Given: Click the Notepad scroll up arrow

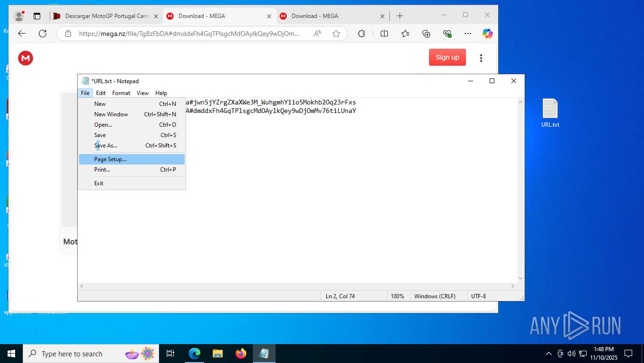Looking at the screenshot, I should pos(521,102).
